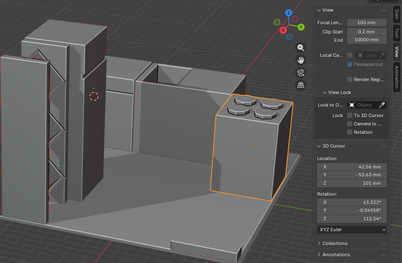Open the Tool sidebar tab
402x263 pixels.
tap(397, 33)
